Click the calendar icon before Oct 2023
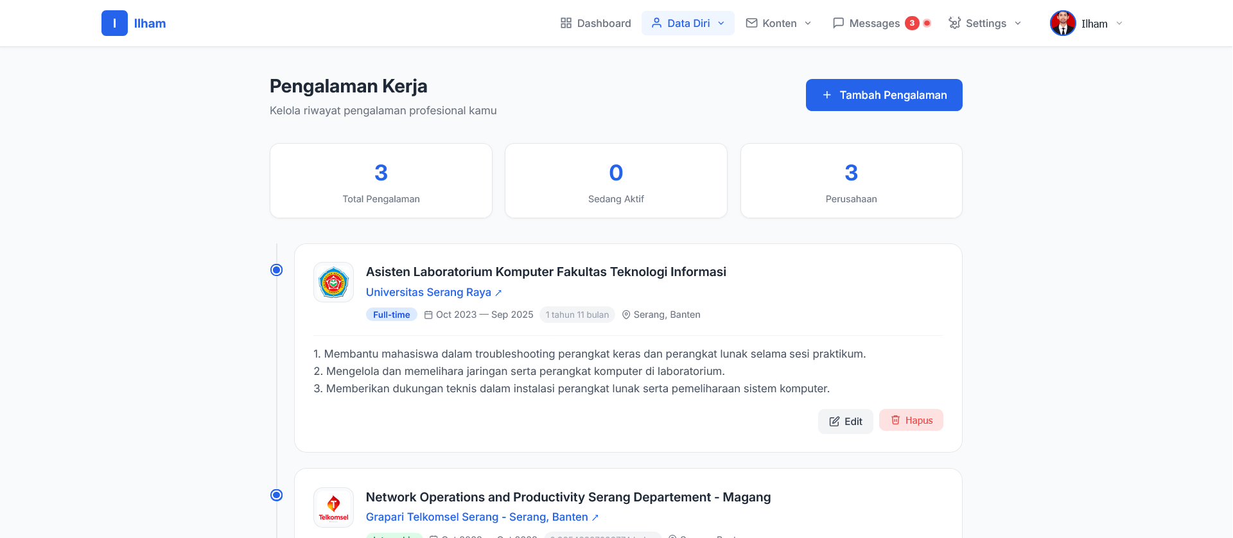This screenshot has height=538, width=1233. 428,315
